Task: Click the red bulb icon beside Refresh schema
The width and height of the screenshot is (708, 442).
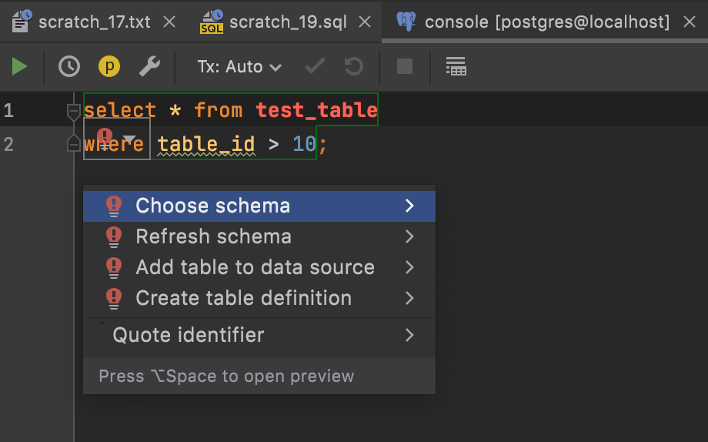Action: (x=114, y=237)
